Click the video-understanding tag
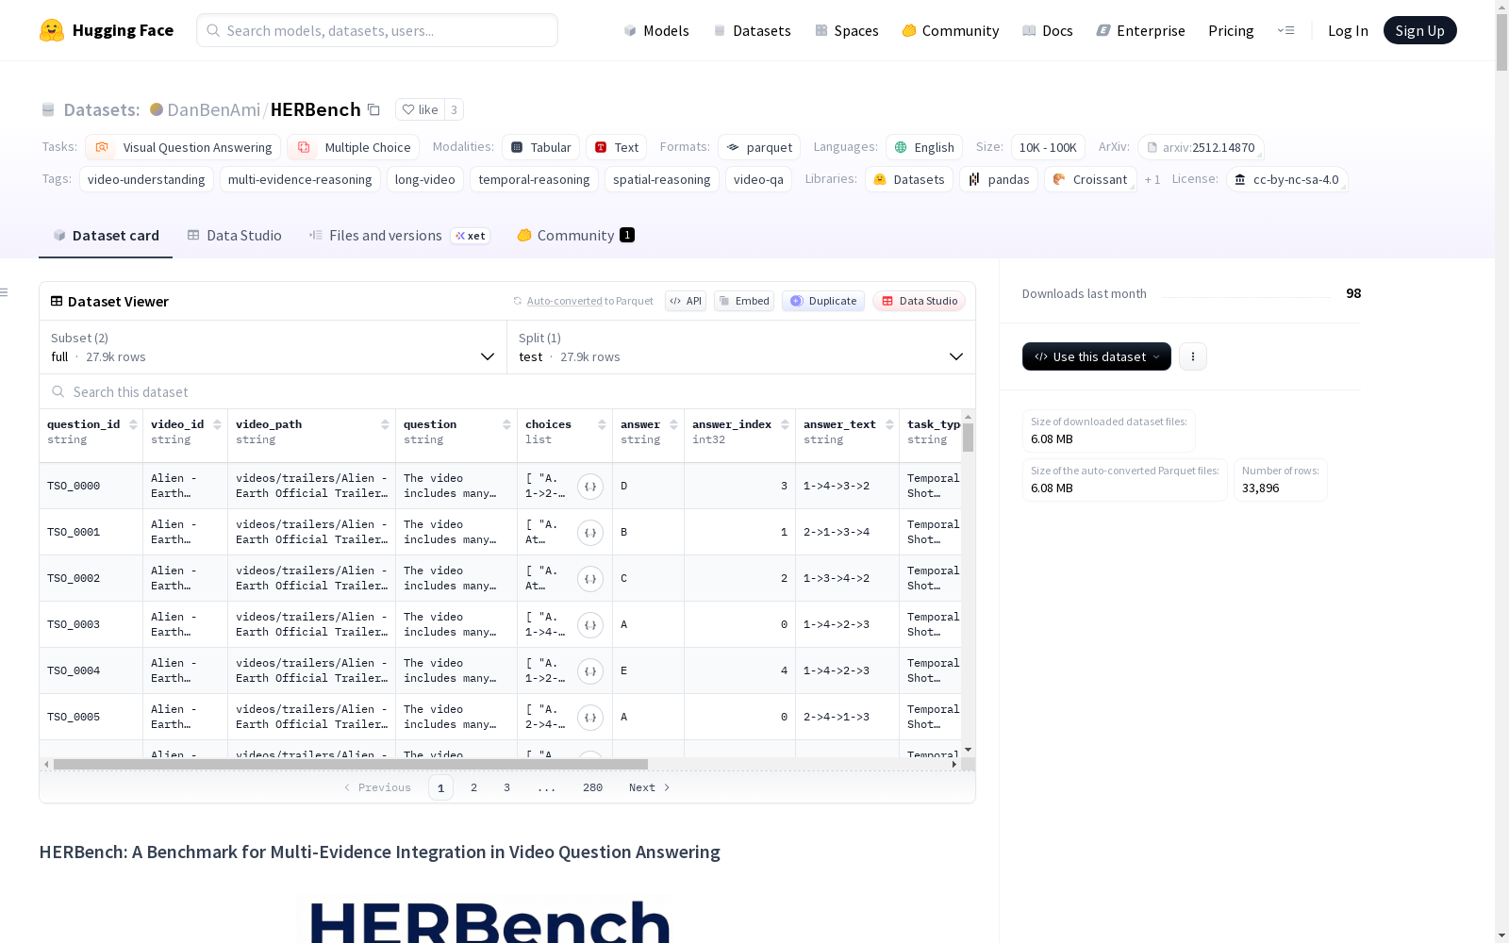 click(146, 179)
